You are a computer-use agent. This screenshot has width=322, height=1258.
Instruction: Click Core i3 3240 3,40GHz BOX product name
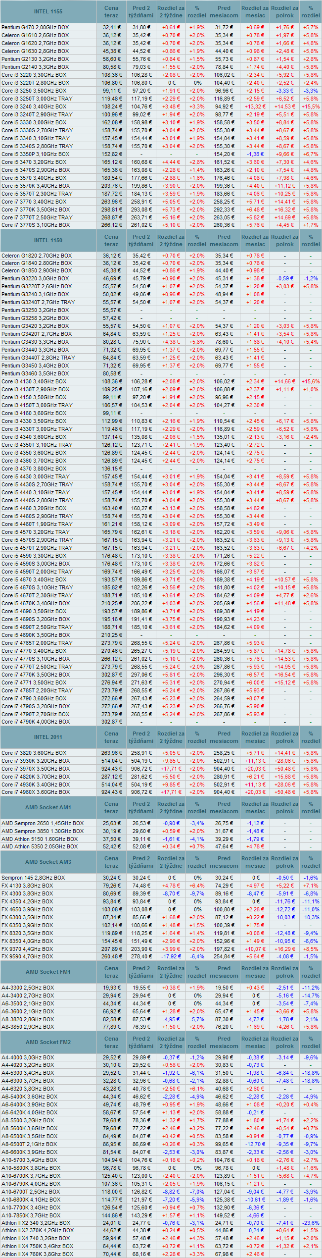coord(34,106)
